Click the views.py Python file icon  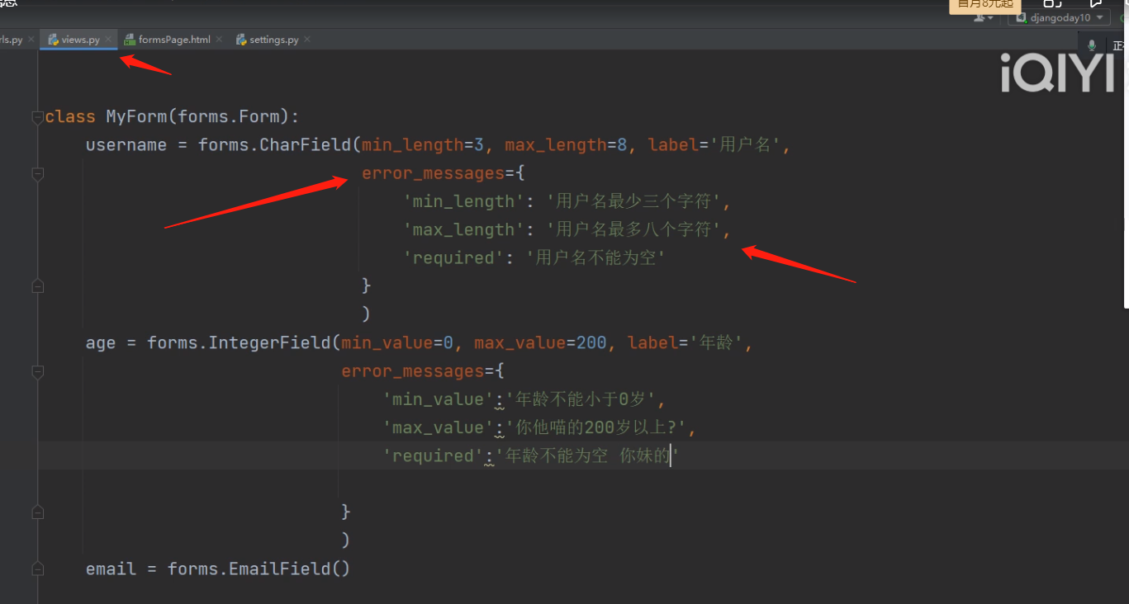click(x=53, y=40)
